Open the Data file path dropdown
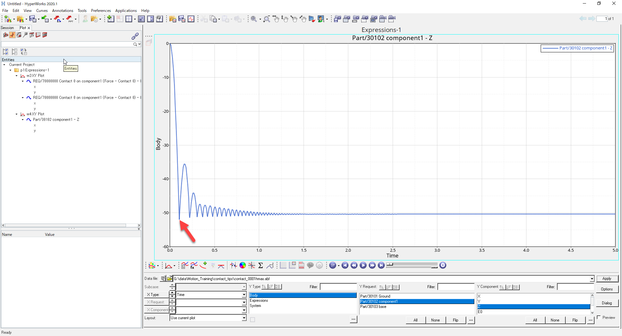Image resolution: width=622 pixels, height=336 pixels. coord(592,278)
